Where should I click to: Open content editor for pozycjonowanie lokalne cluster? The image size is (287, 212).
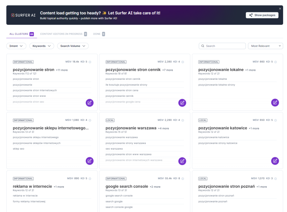275,103
